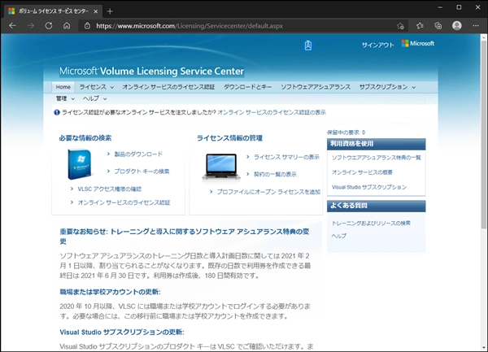Click the scrollbar up arrow
The width and height of the screenshot is (488, 352).
484,37
